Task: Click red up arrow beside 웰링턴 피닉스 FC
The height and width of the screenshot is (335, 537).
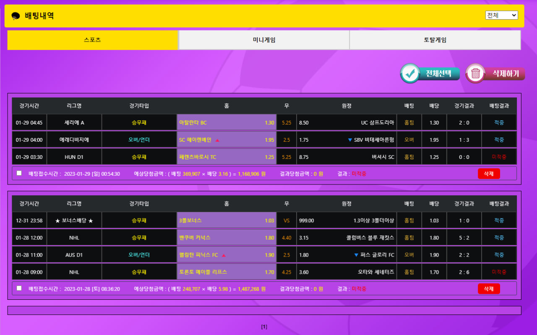Action: point(224,255)
